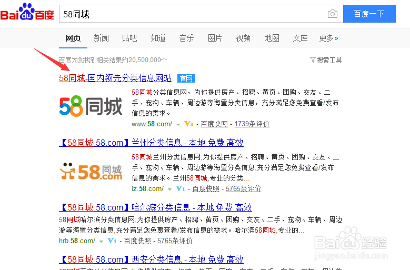Click the colorful 58同城 logo thumbnail

coord(91,106)
